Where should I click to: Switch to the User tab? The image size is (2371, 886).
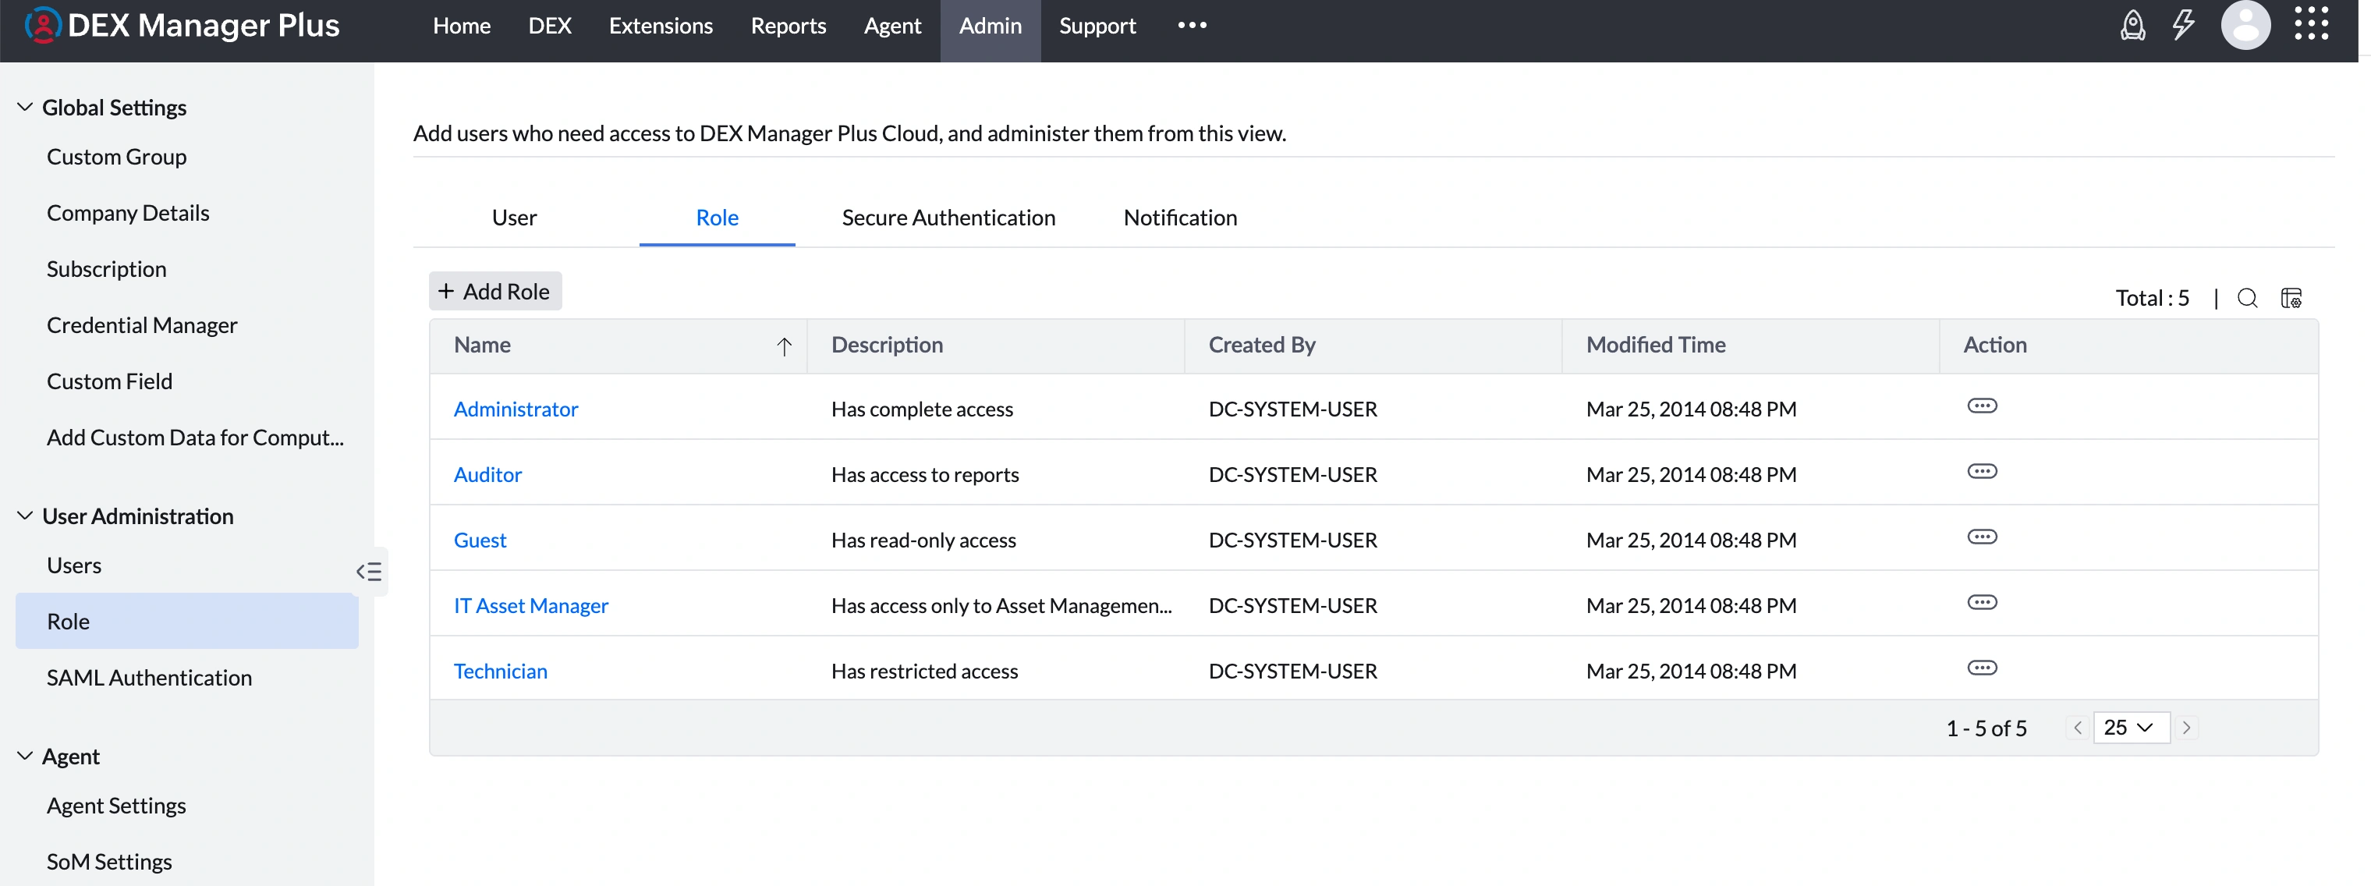tap(514, 218)
